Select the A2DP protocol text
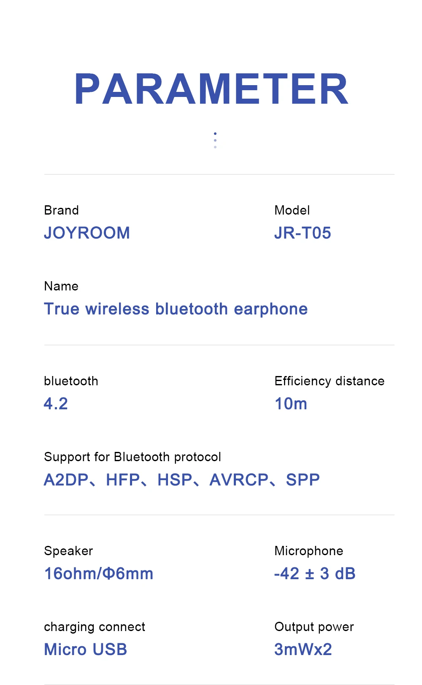 (x=66, y=480)
